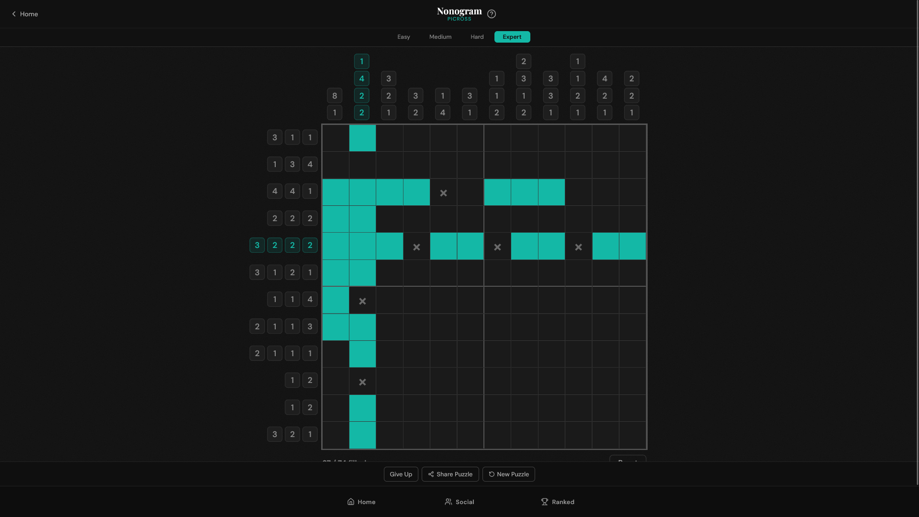This screenshot has height=517, width=919.
Task: Click the share icon in Share Puzzle
Action: tap(431, 474)
